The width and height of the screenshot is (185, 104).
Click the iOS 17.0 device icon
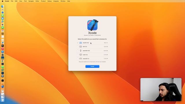(81, 47)
